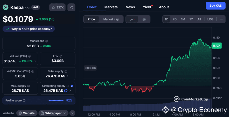Click the 0.107 current price marker
Screen dimensions: 229x117
point(217,46)
